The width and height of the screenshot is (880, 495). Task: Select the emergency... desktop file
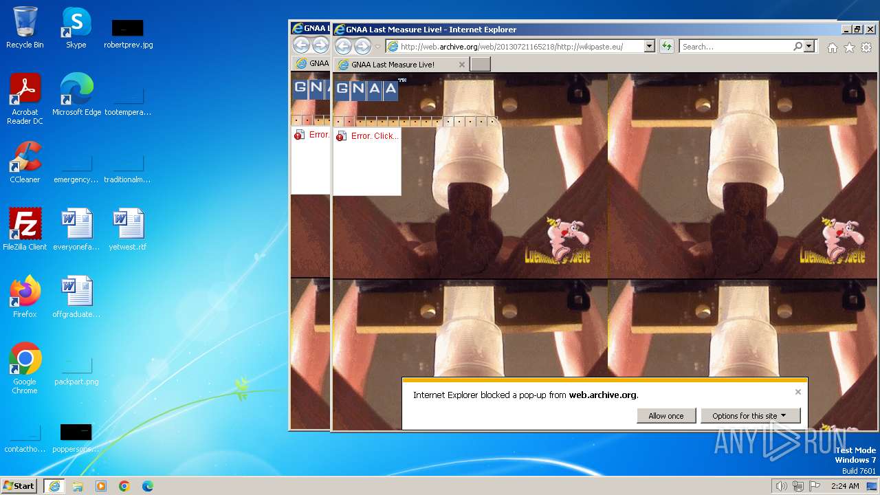[x=76, y=168]
